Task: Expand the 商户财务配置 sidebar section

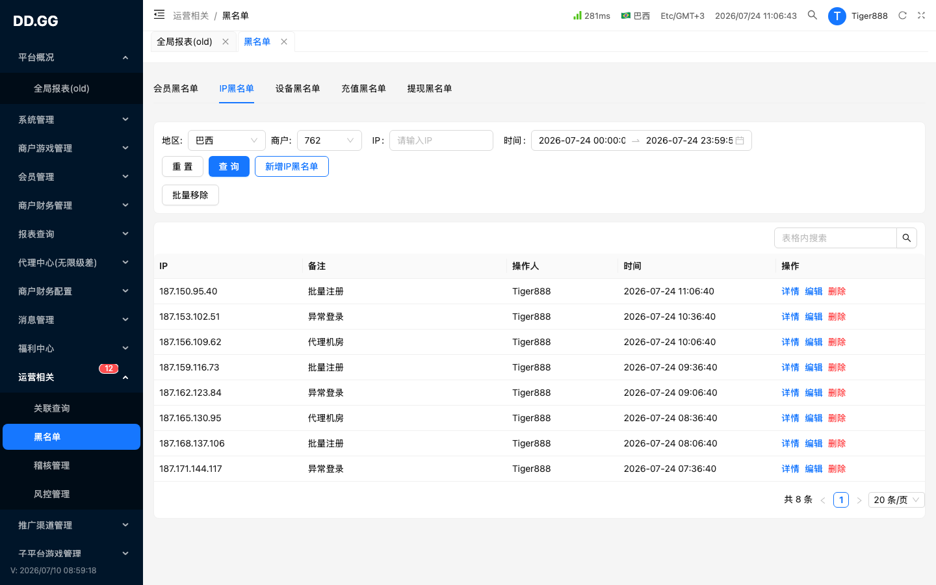Action: (71, 291)
